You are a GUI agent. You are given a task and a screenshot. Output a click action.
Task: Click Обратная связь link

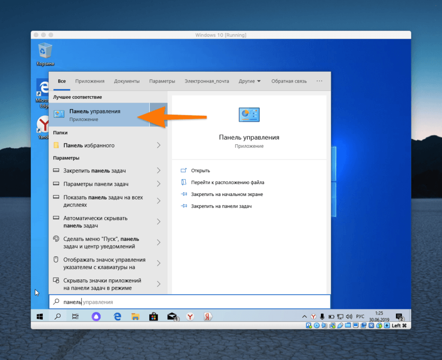(289, 81)
